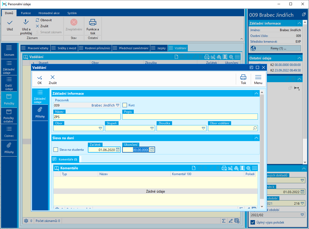Open Položky ostatní sidebar section

point(9,116)
